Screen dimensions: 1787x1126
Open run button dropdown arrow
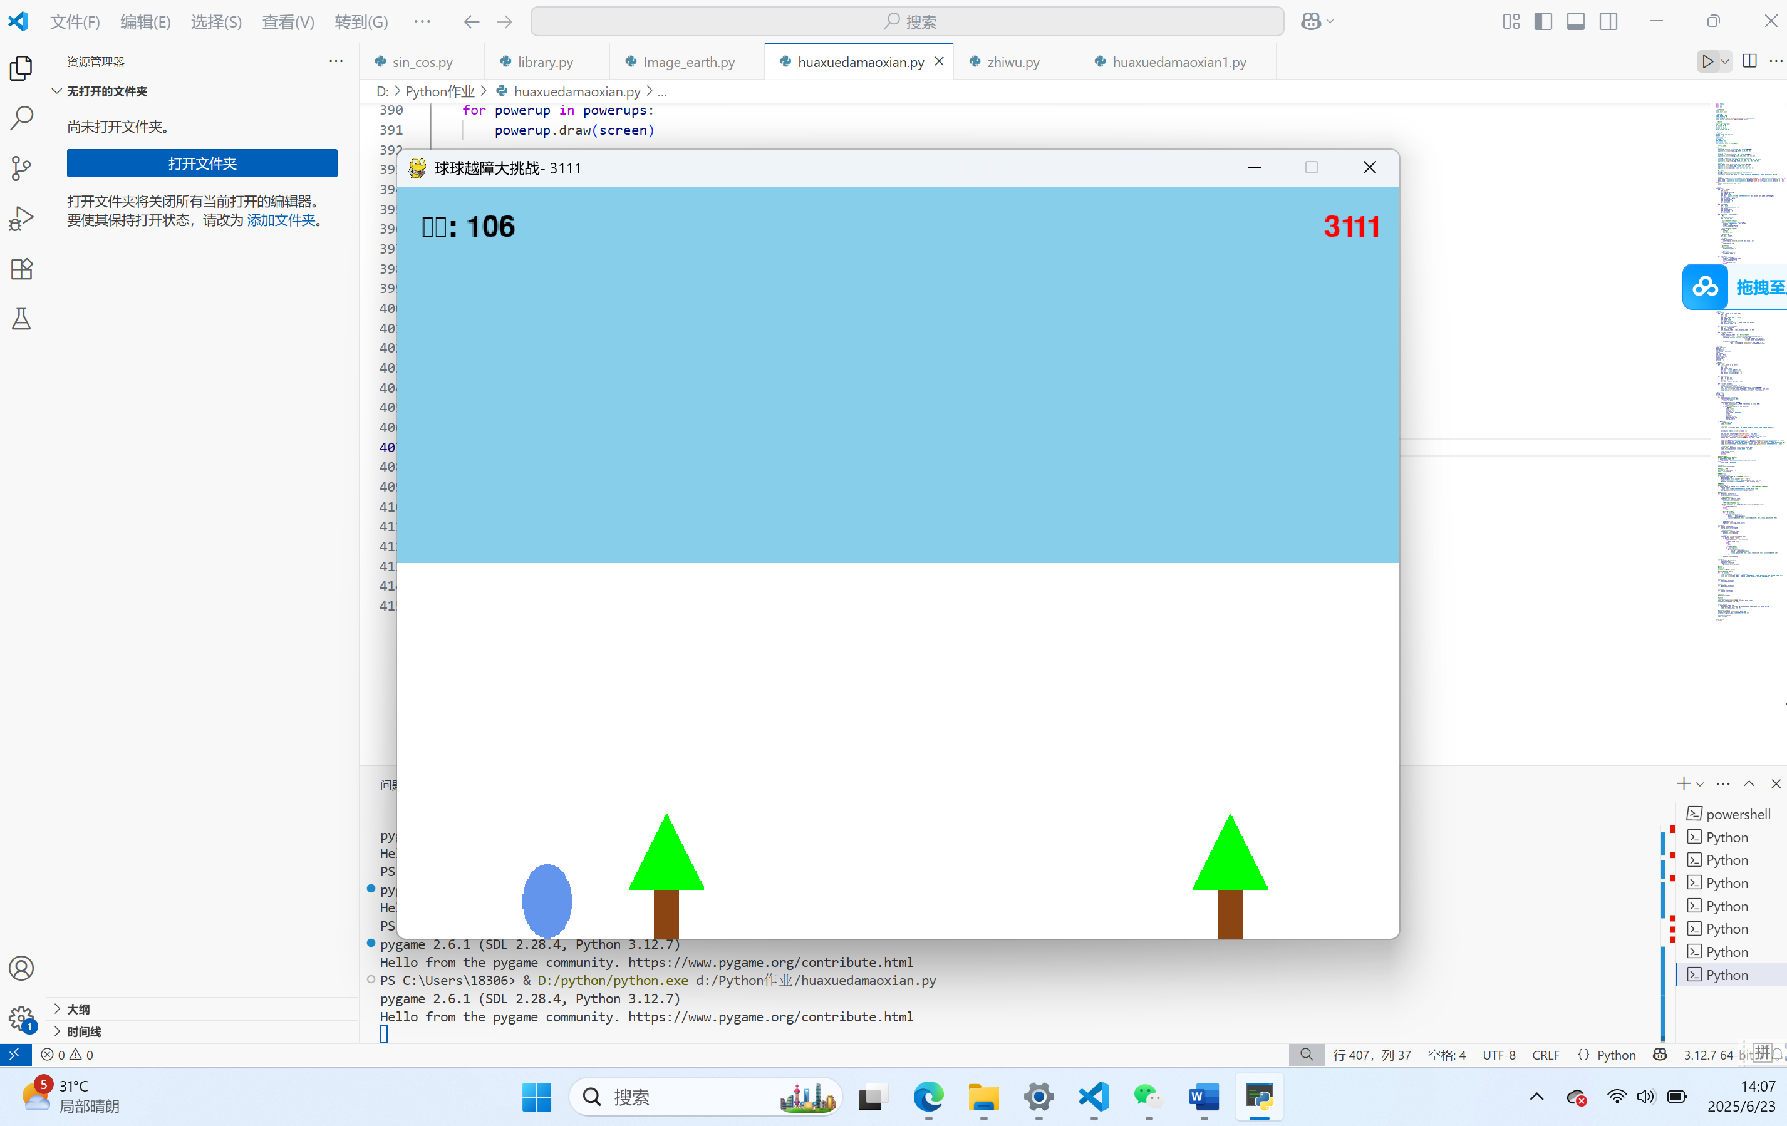tap(1726, 61)
